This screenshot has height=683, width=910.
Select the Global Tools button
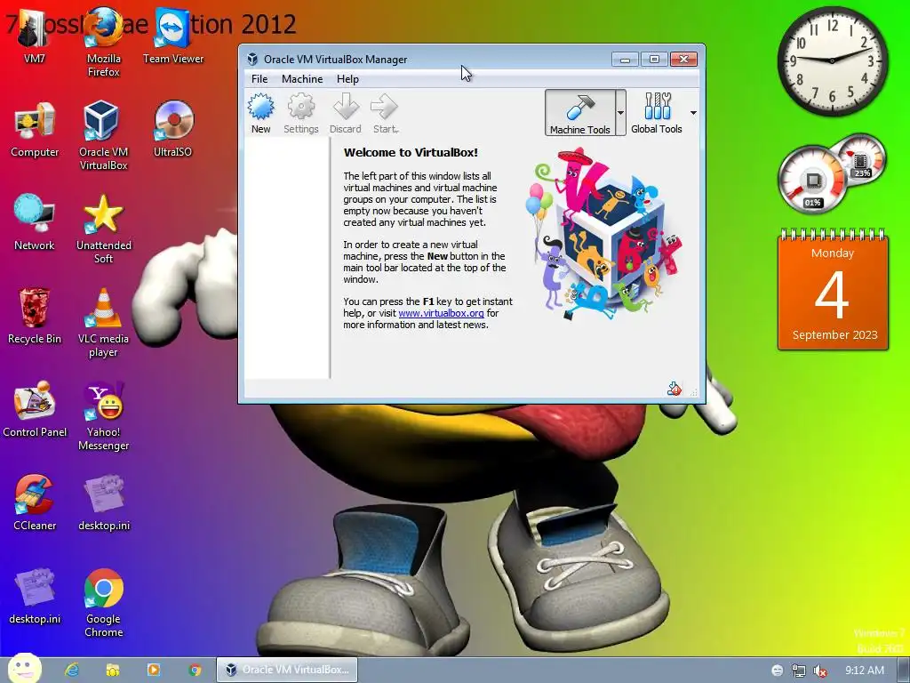(657, 113)
